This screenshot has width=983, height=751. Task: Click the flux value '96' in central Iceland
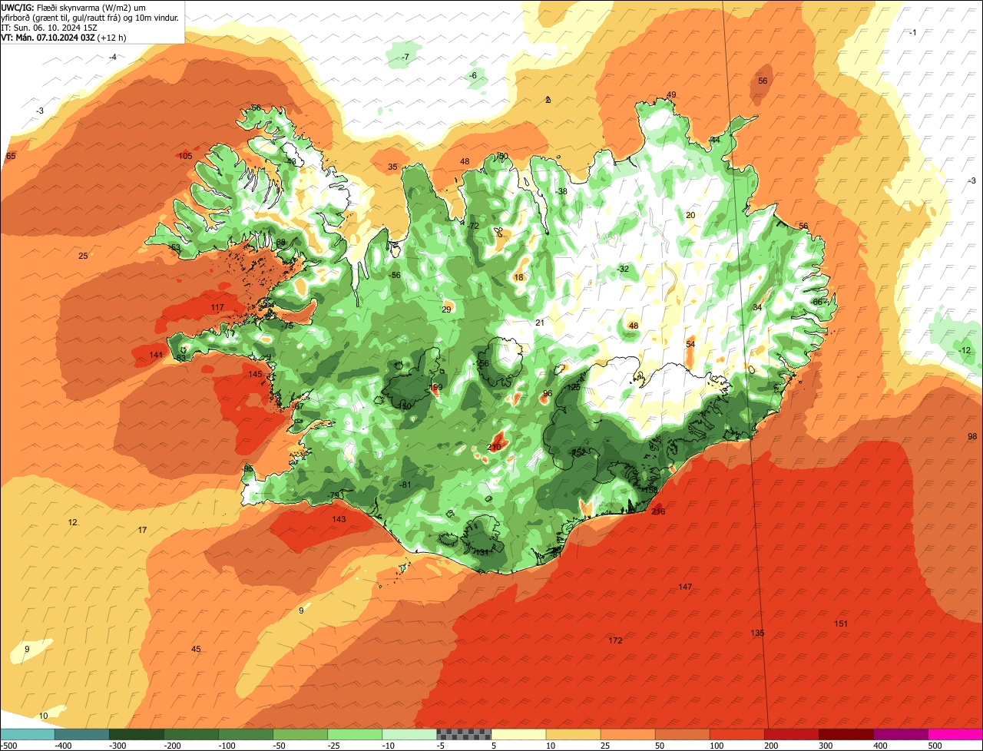[548, 394]
